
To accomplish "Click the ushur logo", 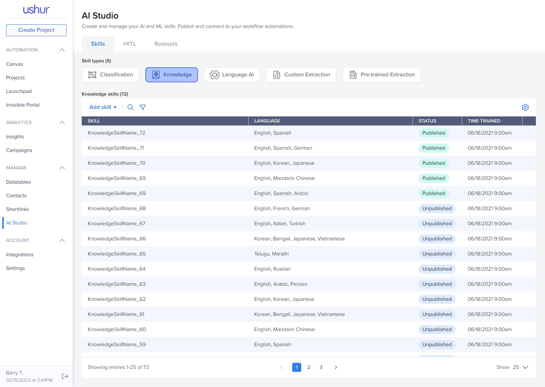I will (36, 9).
